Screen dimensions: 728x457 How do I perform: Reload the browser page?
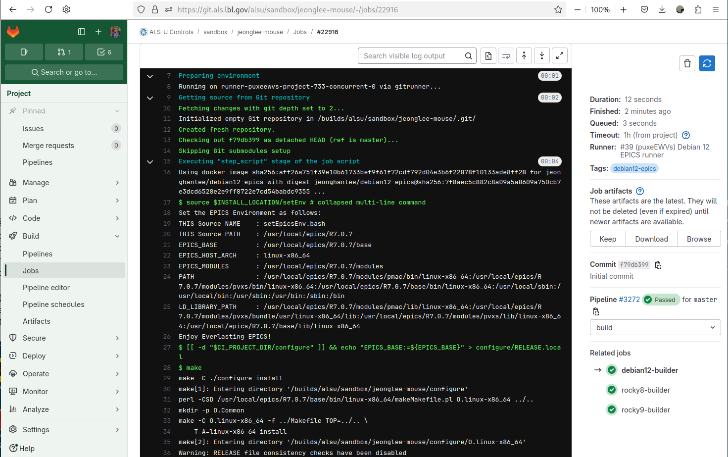49,9
